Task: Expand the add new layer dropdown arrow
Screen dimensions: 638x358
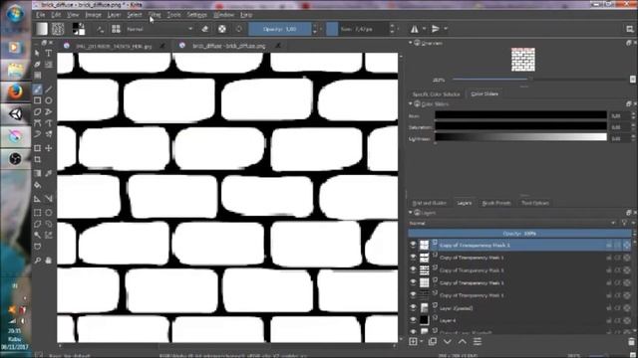Action: coord(422,342)
